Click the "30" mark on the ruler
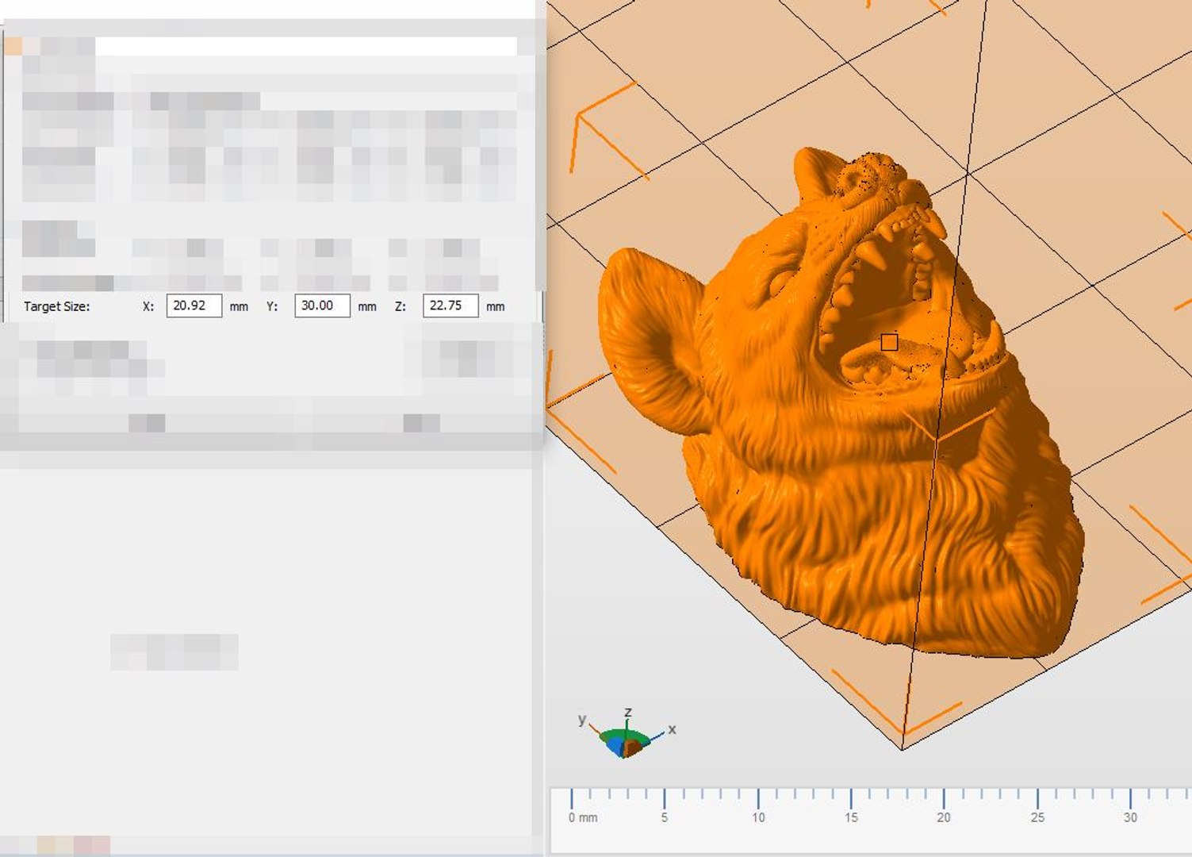 (x=1130, y=817)
